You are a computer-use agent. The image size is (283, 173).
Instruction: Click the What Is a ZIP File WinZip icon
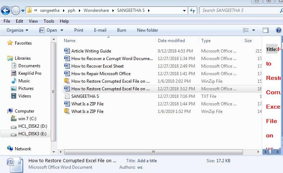point(67,111)
